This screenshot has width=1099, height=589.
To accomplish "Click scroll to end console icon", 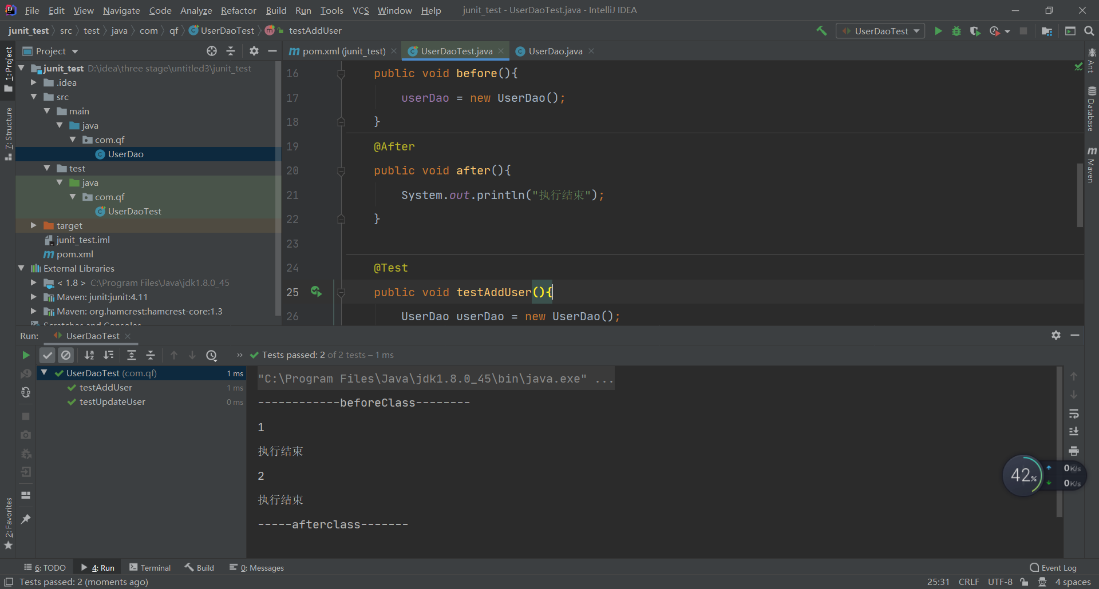I will pyautogui.click(x=1074, y=432).
